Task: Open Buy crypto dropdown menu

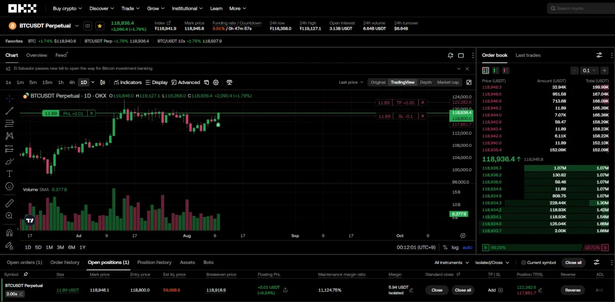Action: (x=67, y=8)
